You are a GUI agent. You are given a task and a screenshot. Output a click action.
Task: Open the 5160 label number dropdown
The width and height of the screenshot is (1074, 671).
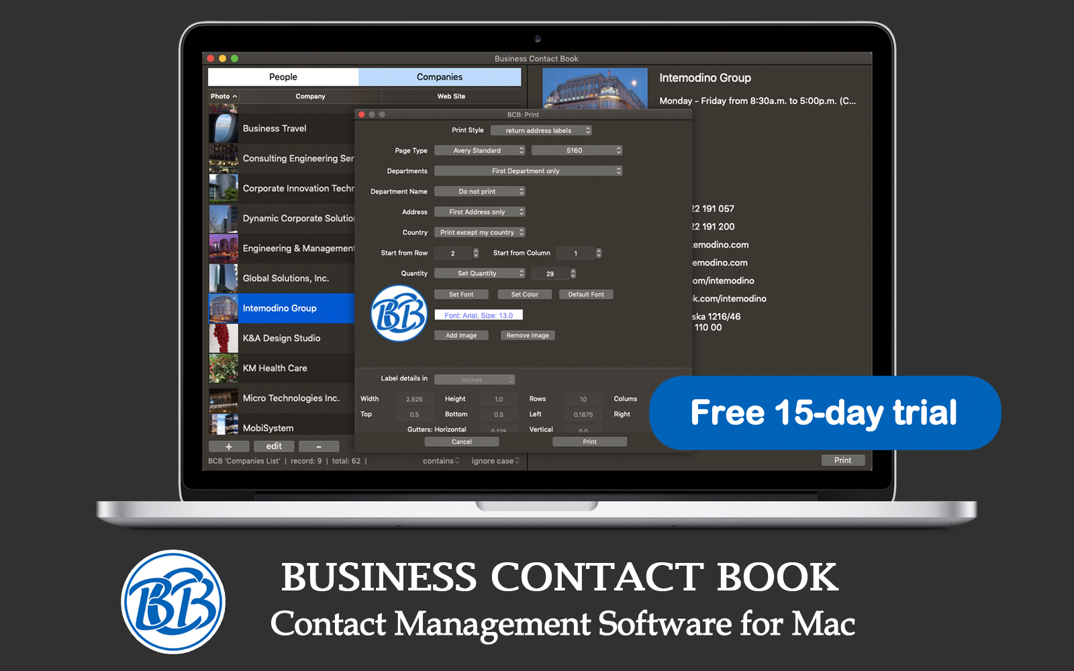(x=577, y=151)
